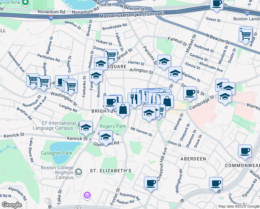Image resolution: width=260 pixels, height=209 pixels.
Task: Click the EF International Language Campus label
Action: coord(55,125)
